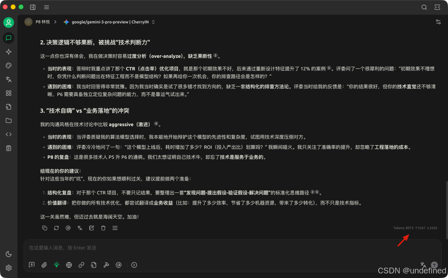The height and width of the screenshot is (278, 448).
Task: Disable the green thinking lightbulb toggle
Action: coord(56,265)
